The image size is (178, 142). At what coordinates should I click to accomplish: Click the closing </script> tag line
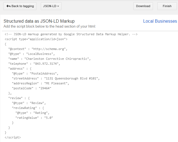[x=13, y=137]
